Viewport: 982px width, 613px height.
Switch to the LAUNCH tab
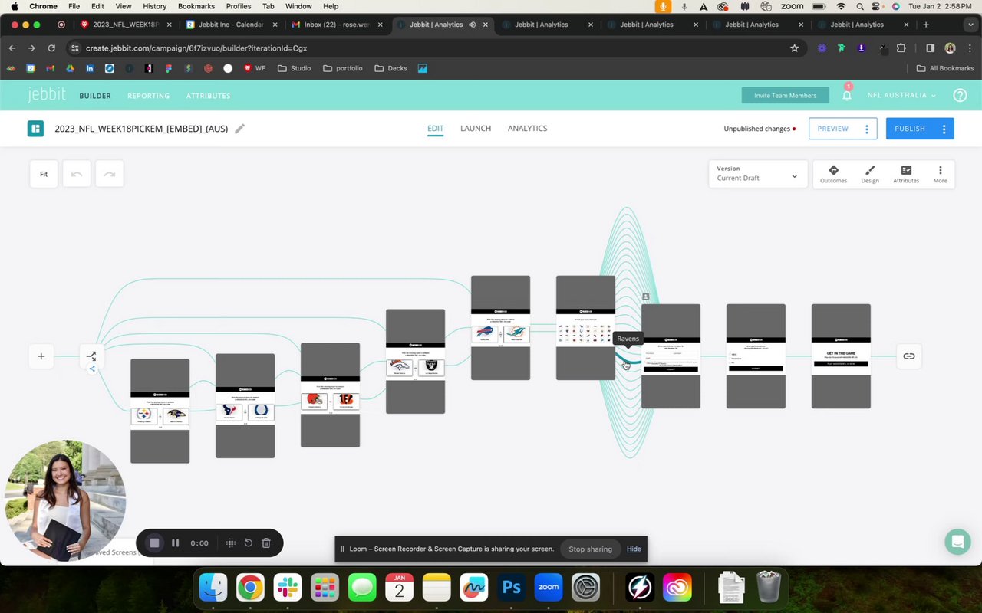(476, 129)
